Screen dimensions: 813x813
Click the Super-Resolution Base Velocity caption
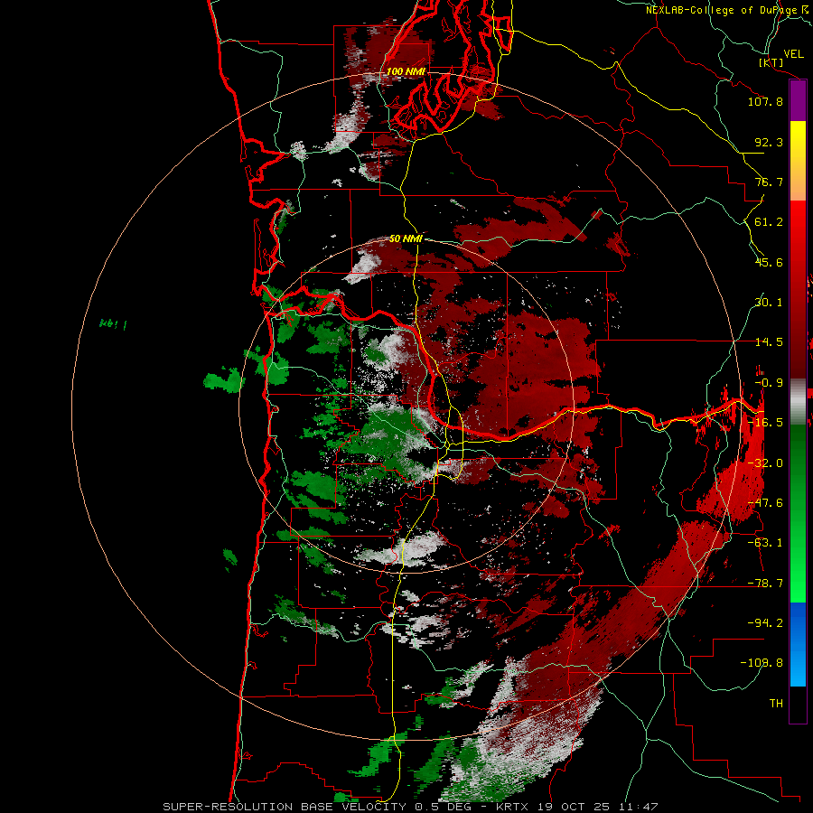point(410,807)
